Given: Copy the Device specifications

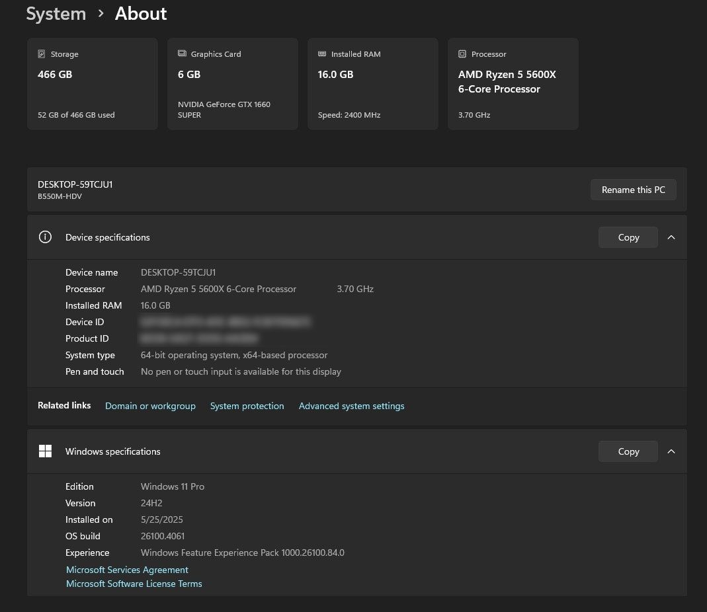Looking at the screenshot, I should tap(628, 237).
